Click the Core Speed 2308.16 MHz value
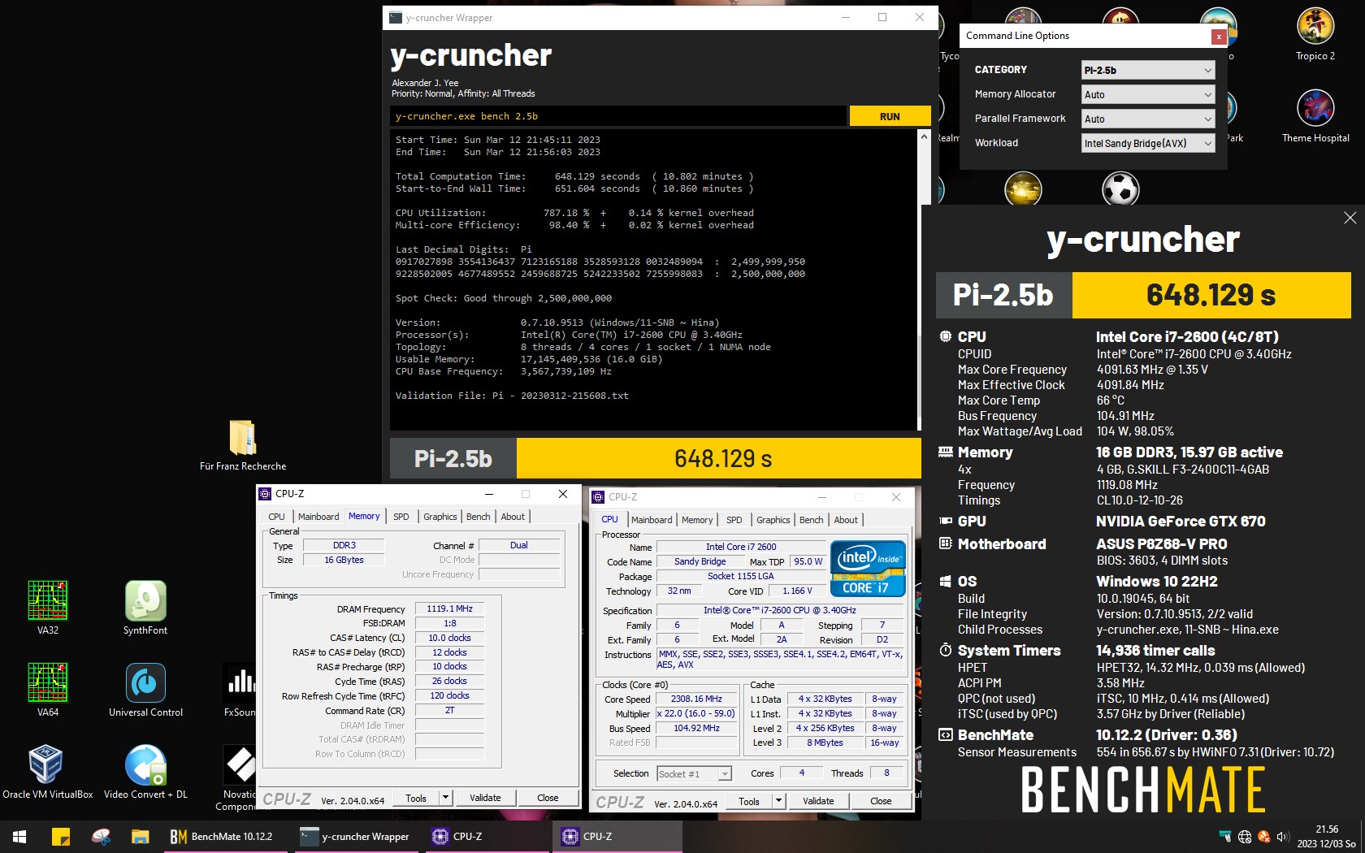Screen dimensions: 1365x853 pos(696,699)
